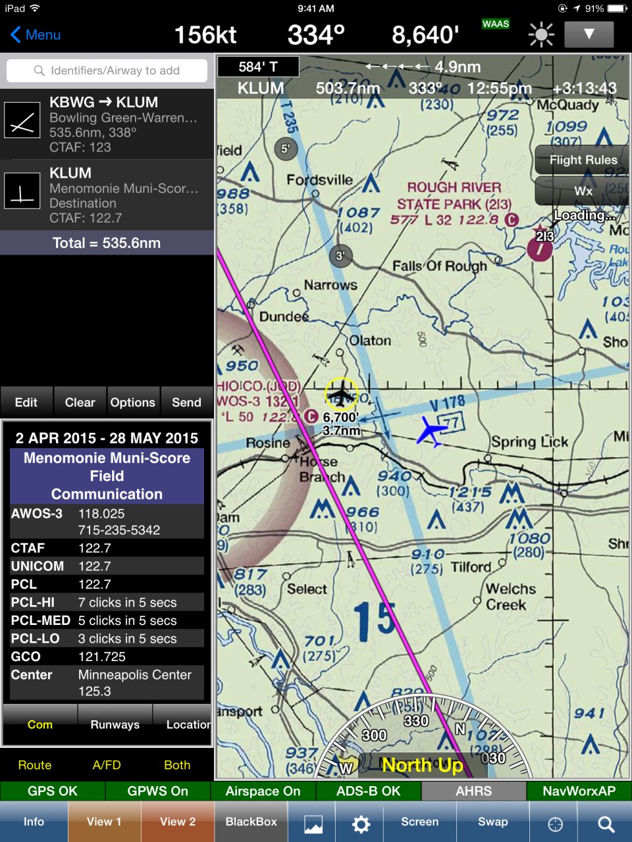
Task: Focus the Identifiers/Airway search field
Action: 107,70
